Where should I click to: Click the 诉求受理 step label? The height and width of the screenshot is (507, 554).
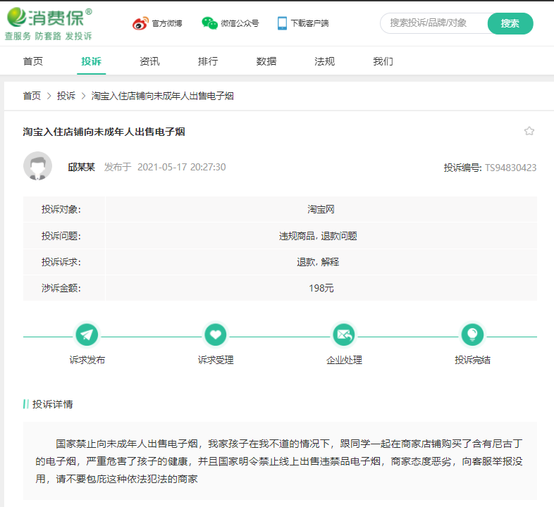(216, 360)
